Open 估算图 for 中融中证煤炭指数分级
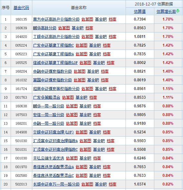Image resolution: width=183 pixels, height=190 pixels. pyautogui.click(x=79, y=71)
